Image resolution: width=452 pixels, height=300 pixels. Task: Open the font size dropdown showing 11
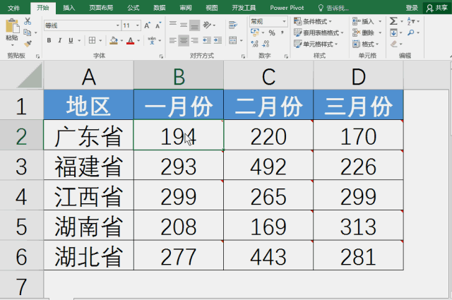(138, 25)
